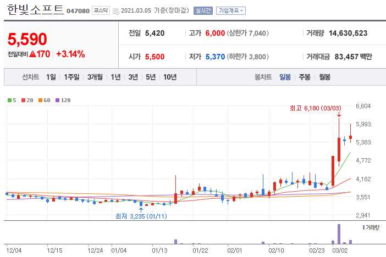The width and height of the screenshot is (386, 257).
Task: Click the 거래량 legend in the volume chart
Action: pos(371,227)
